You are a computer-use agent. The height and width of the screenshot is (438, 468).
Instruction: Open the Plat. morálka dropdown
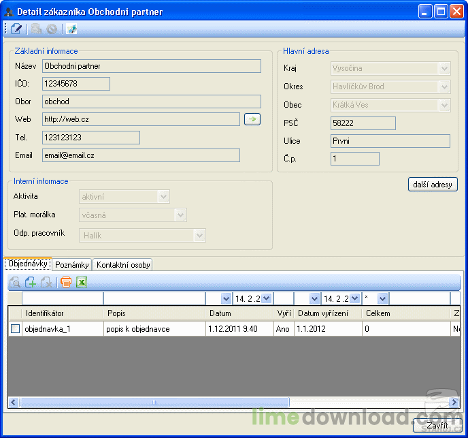(x=180, y=215)
